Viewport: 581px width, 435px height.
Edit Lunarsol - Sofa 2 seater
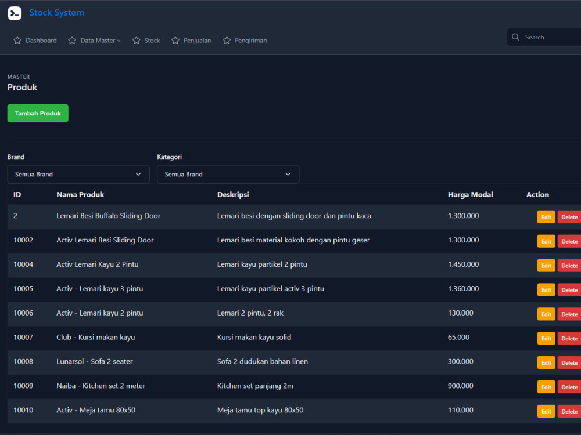pyautogui.click(x=546, y=363)
